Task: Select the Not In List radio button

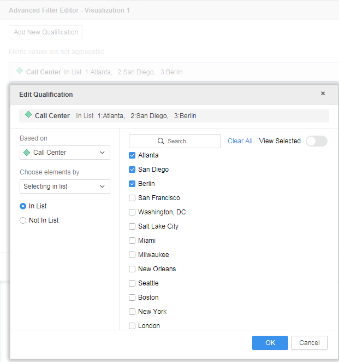Action: coord(23,220)
